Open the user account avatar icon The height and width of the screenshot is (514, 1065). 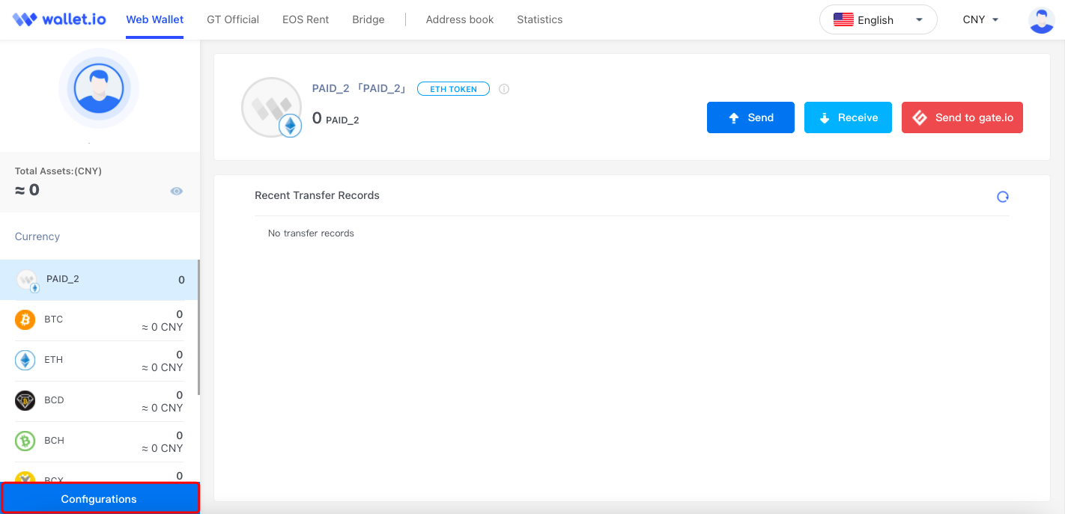[1042, 20]
